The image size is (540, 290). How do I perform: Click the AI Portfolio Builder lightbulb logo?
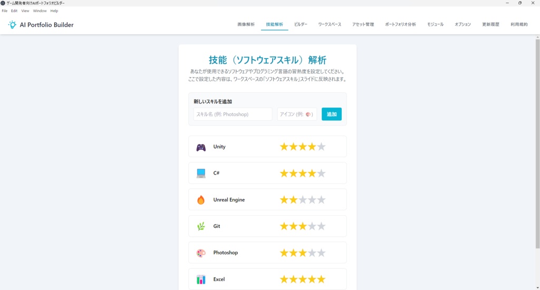coord(12,24)
